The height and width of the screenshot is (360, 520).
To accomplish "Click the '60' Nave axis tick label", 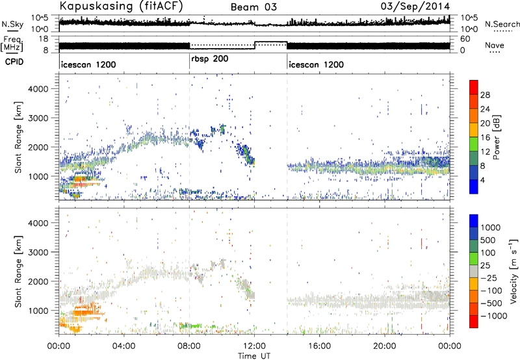I will [465, 39].
